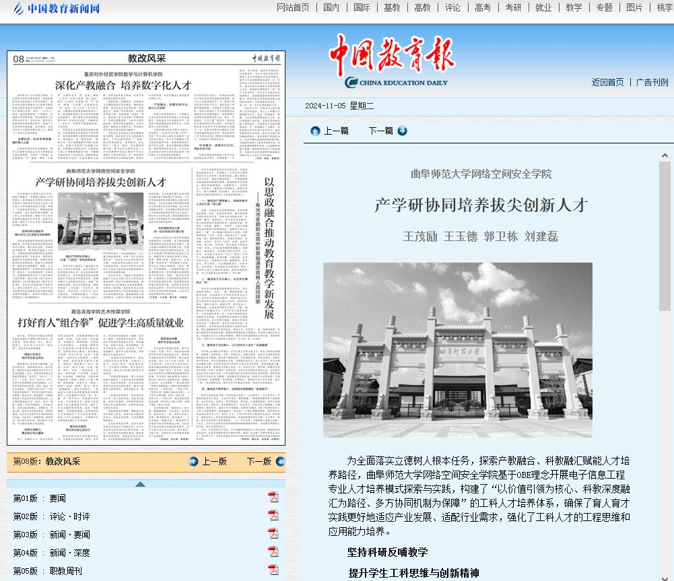
Task: Click 打好育人组合拳 headline on page preview
Action: coord(100,322)
